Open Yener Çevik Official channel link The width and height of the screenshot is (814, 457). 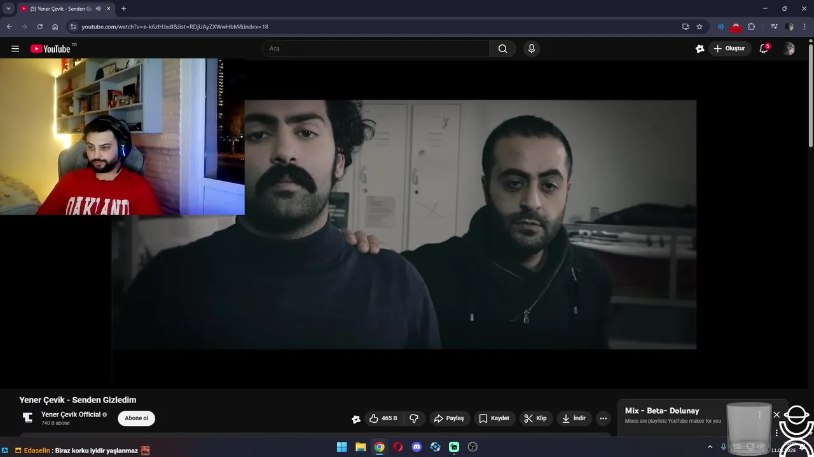pyautogui.click(x=71, y=414)
